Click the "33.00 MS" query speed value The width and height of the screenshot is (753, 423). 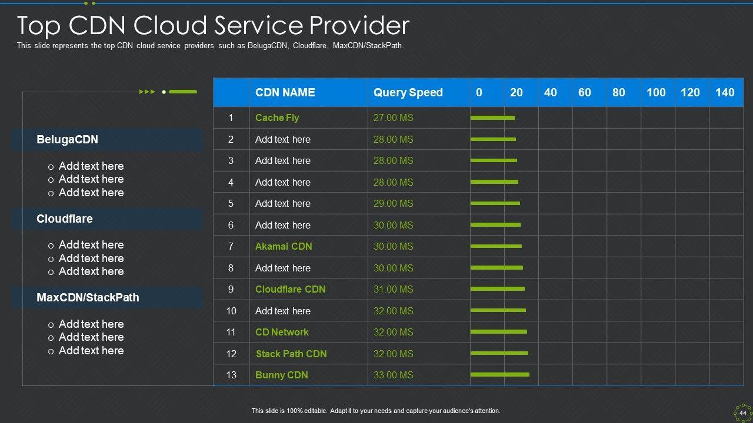click(394, 375)
